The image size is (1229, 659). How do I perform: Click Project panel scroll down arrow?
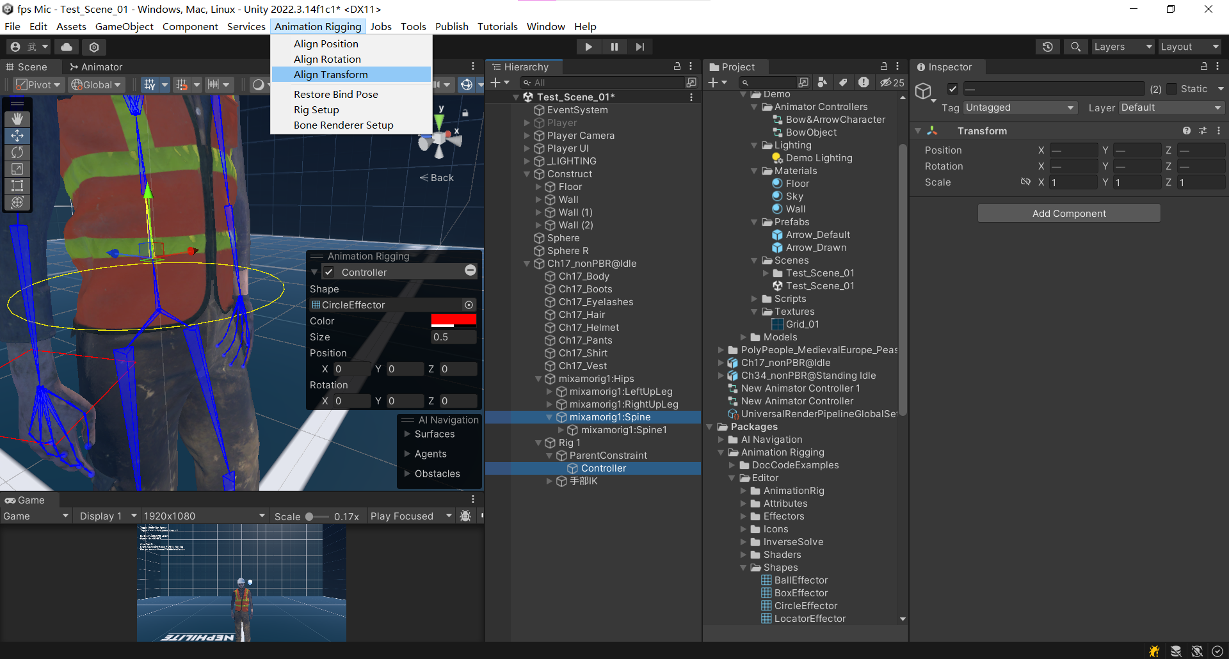[x=903, y=619]
